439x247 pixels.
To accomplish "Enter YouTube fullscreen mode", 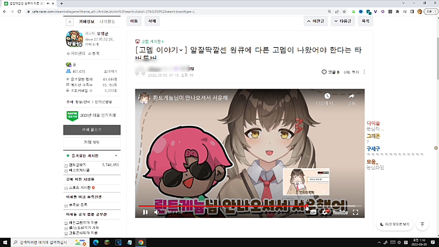I will [x=355, y=212].
